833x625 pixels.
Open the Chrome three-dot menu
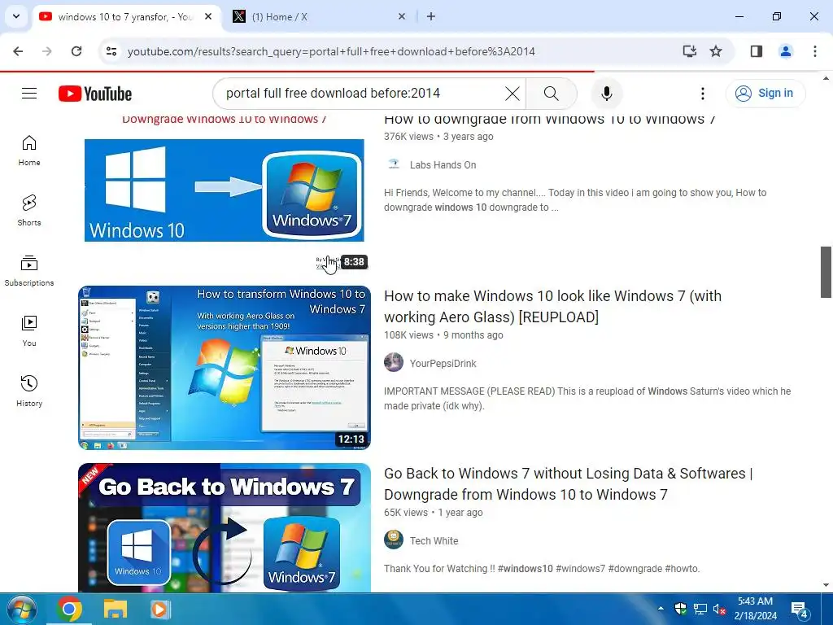coord(815,51)
